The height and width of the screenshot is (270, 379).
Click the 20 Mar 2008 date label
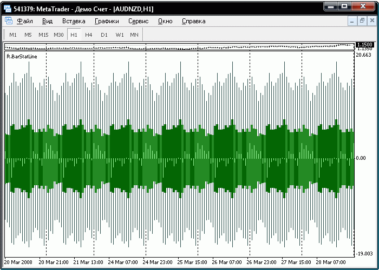[18, 262]
